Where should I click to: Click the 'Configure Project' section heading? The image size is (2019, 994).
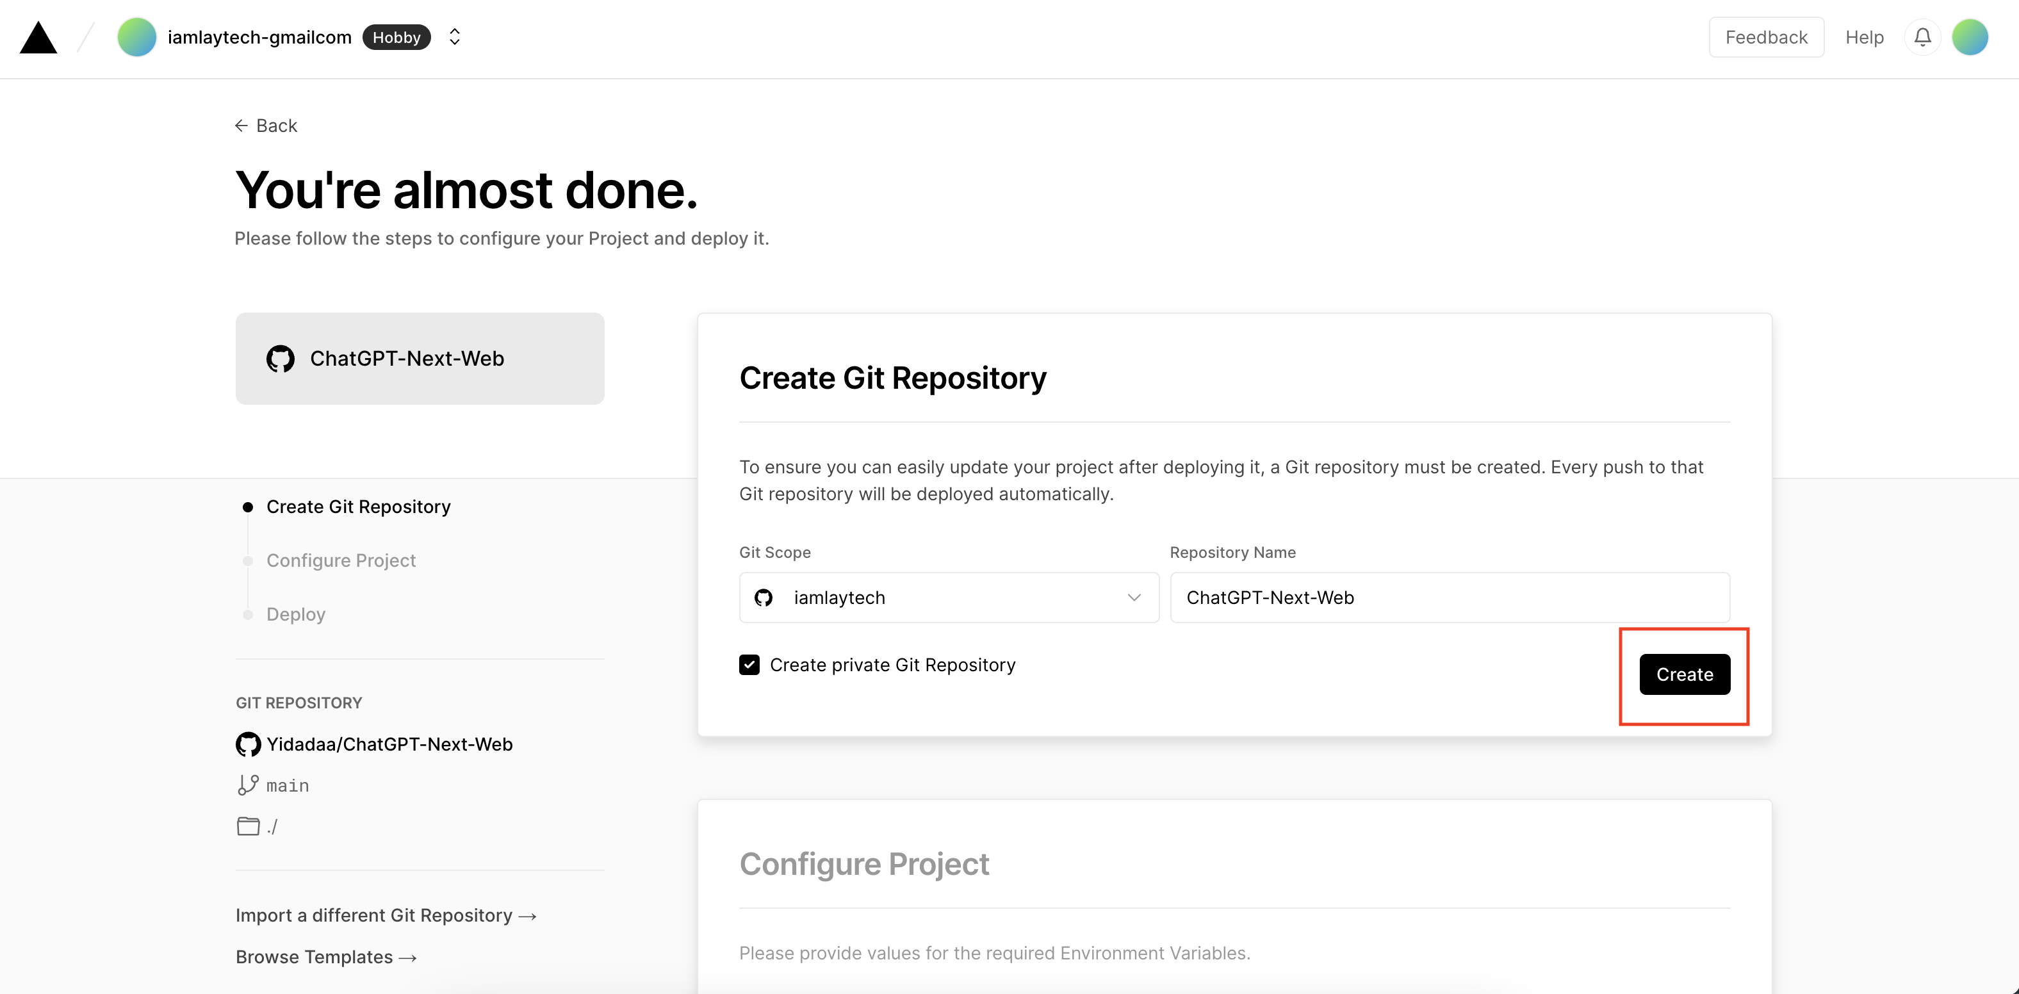click(x=863, y=864)
